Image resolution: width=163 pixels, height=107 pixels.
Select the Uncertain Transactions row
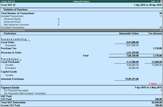pos(81,30)
